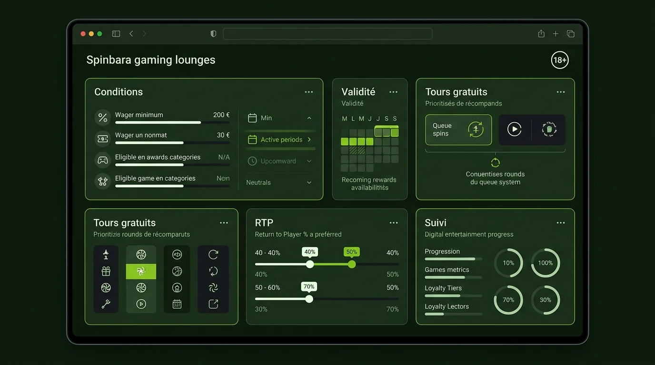Click the 70% RTP slider handle
This screenshot has height=365, width=655.
309,299
